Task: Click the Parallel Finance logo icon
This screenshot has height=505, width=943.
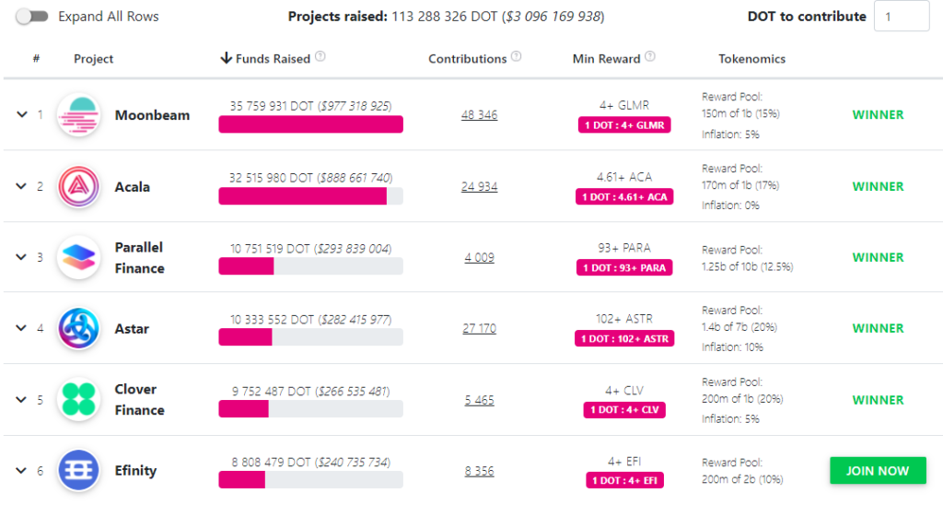Action: 78,257
